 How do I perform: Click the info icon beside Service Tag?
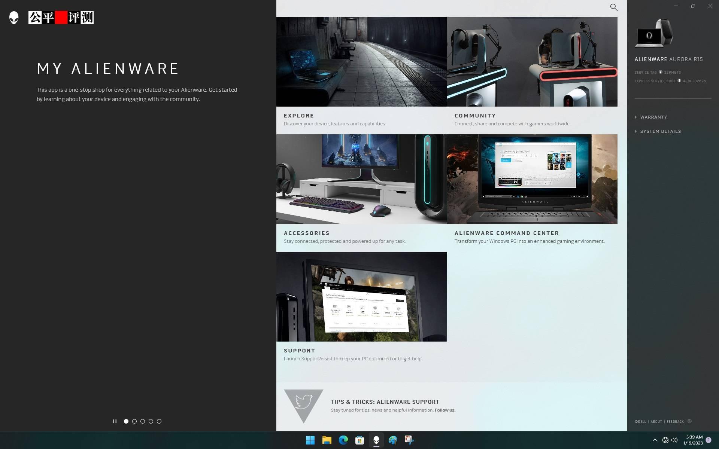661,72
